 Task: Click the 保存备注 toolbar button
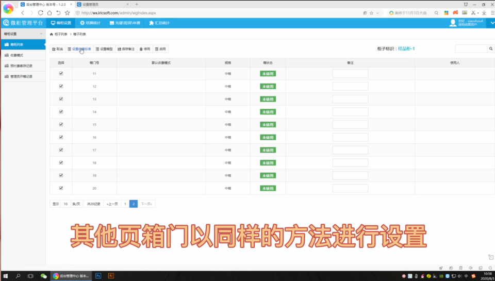coord(126,49)
